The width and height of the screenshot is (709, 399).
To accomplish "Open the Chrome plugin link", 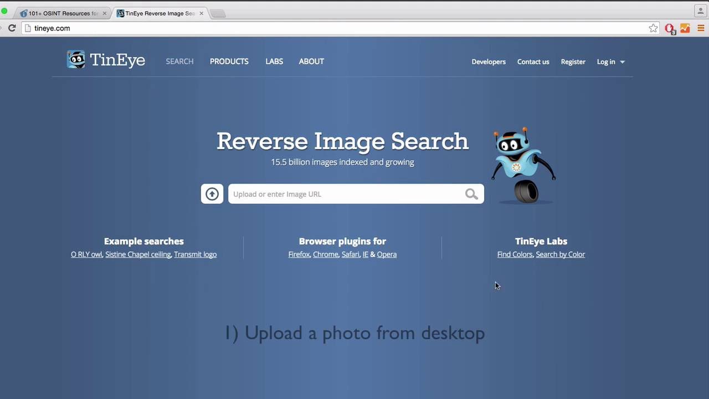I will click(325, 254).
